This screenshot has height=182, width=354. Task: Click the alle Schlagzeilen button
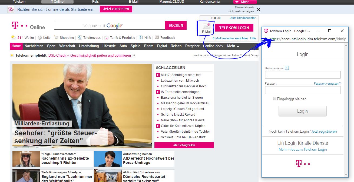pyautogui.click(x=184, y=145)
